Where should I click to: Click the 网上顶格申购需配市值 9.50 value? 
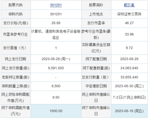click(x=56, y=97)
